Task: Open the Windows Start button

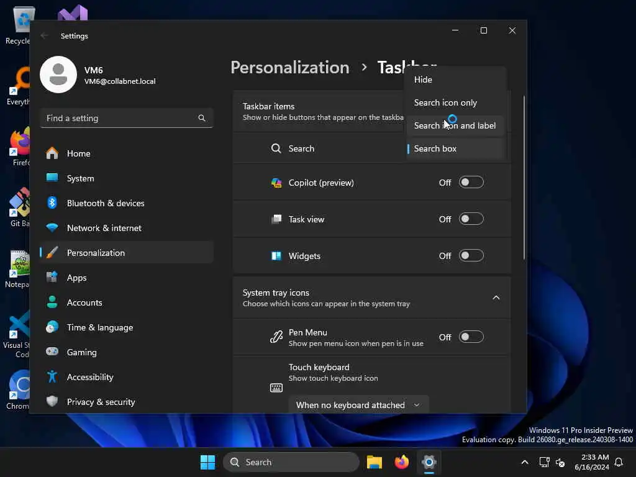Action: click(207, 462)
